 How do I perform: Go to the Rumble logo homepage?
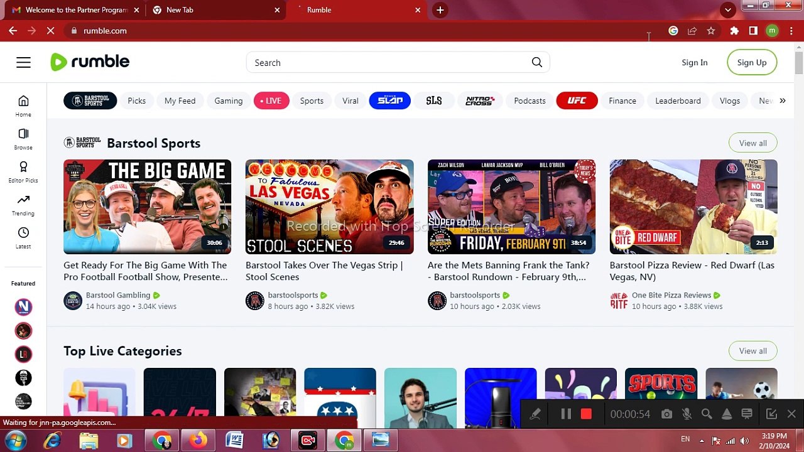(x=90, y=62)
